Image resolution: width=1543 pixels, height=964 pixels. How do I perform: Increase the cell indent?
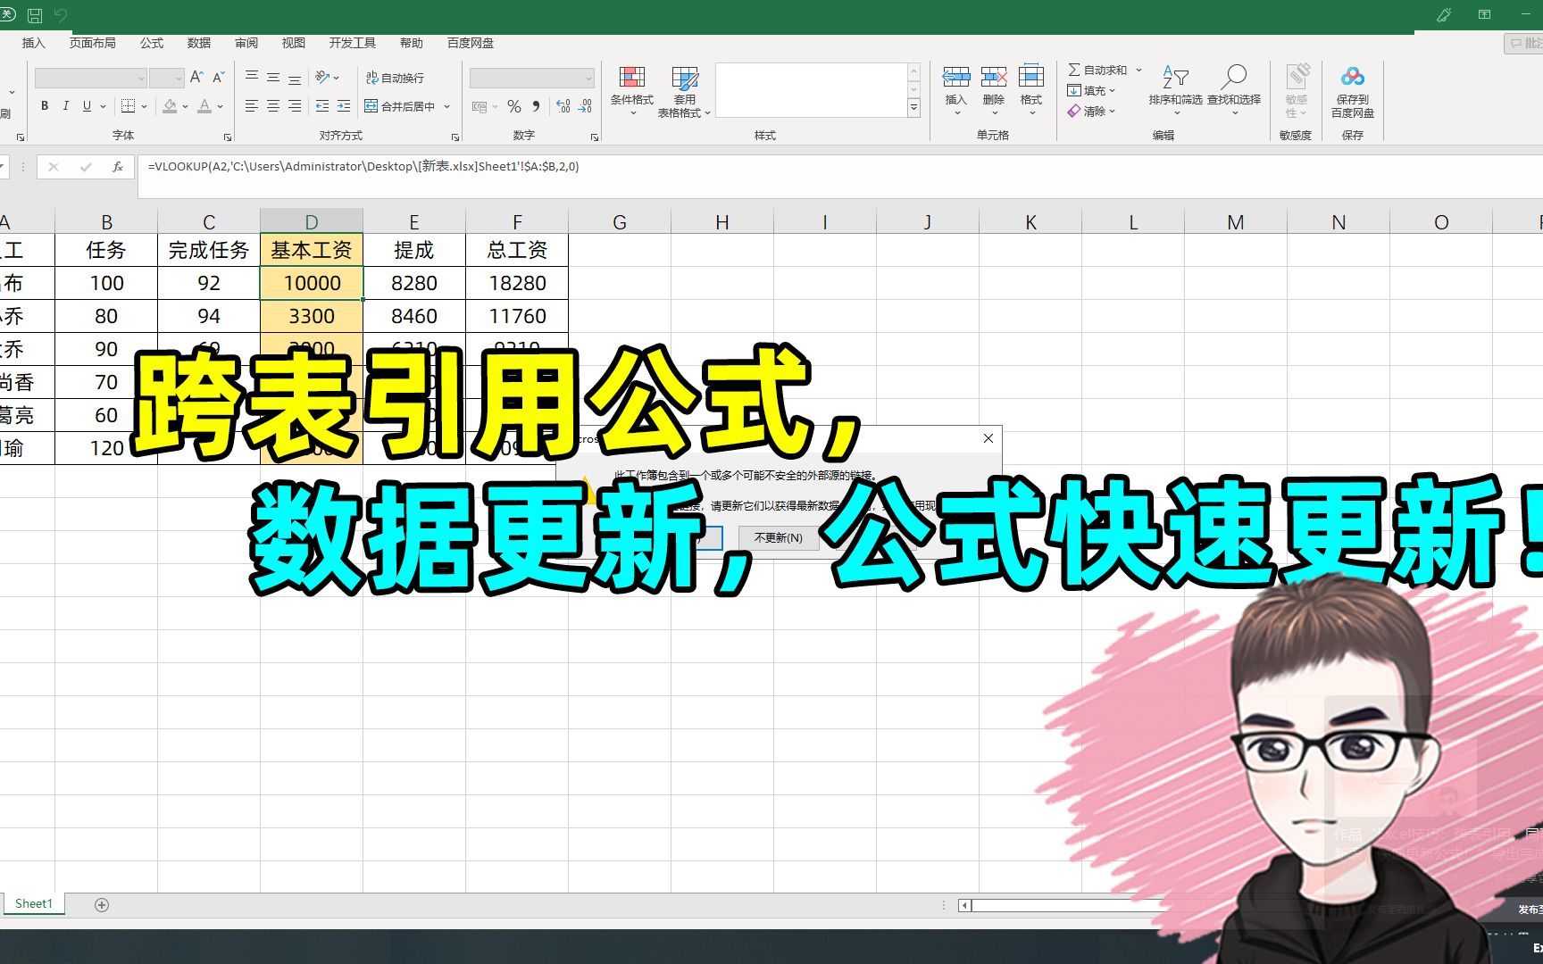click(344, 106)
